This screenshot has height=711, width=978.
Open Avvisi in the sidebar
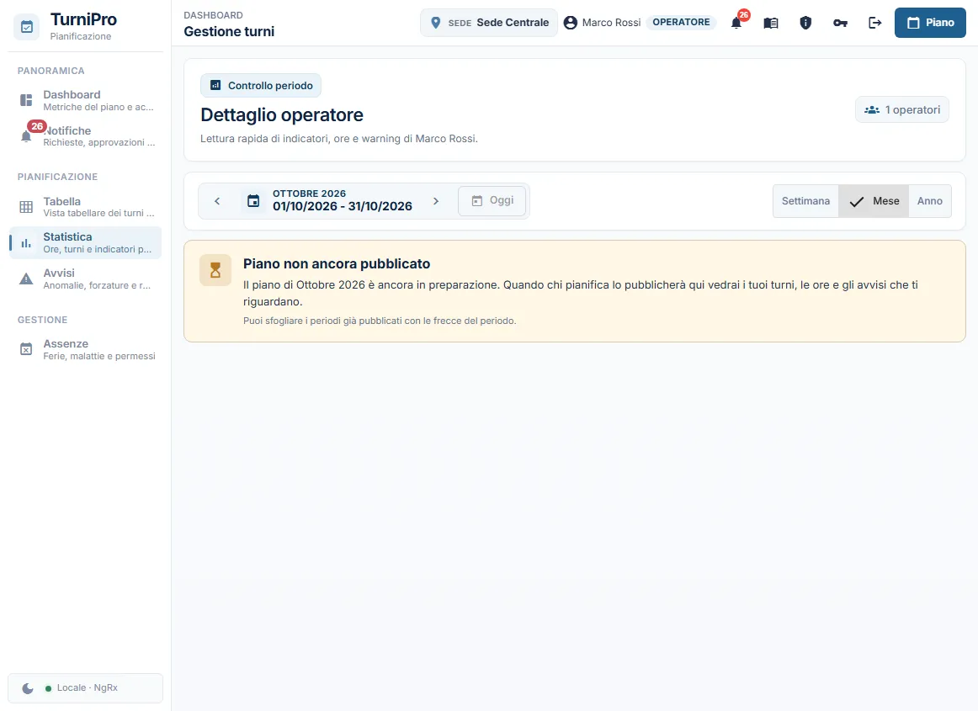click(86, 279)
